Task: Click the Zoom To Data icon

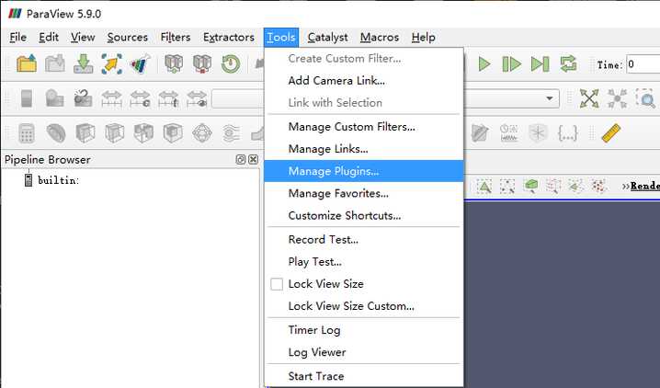Action: point(617,99)
